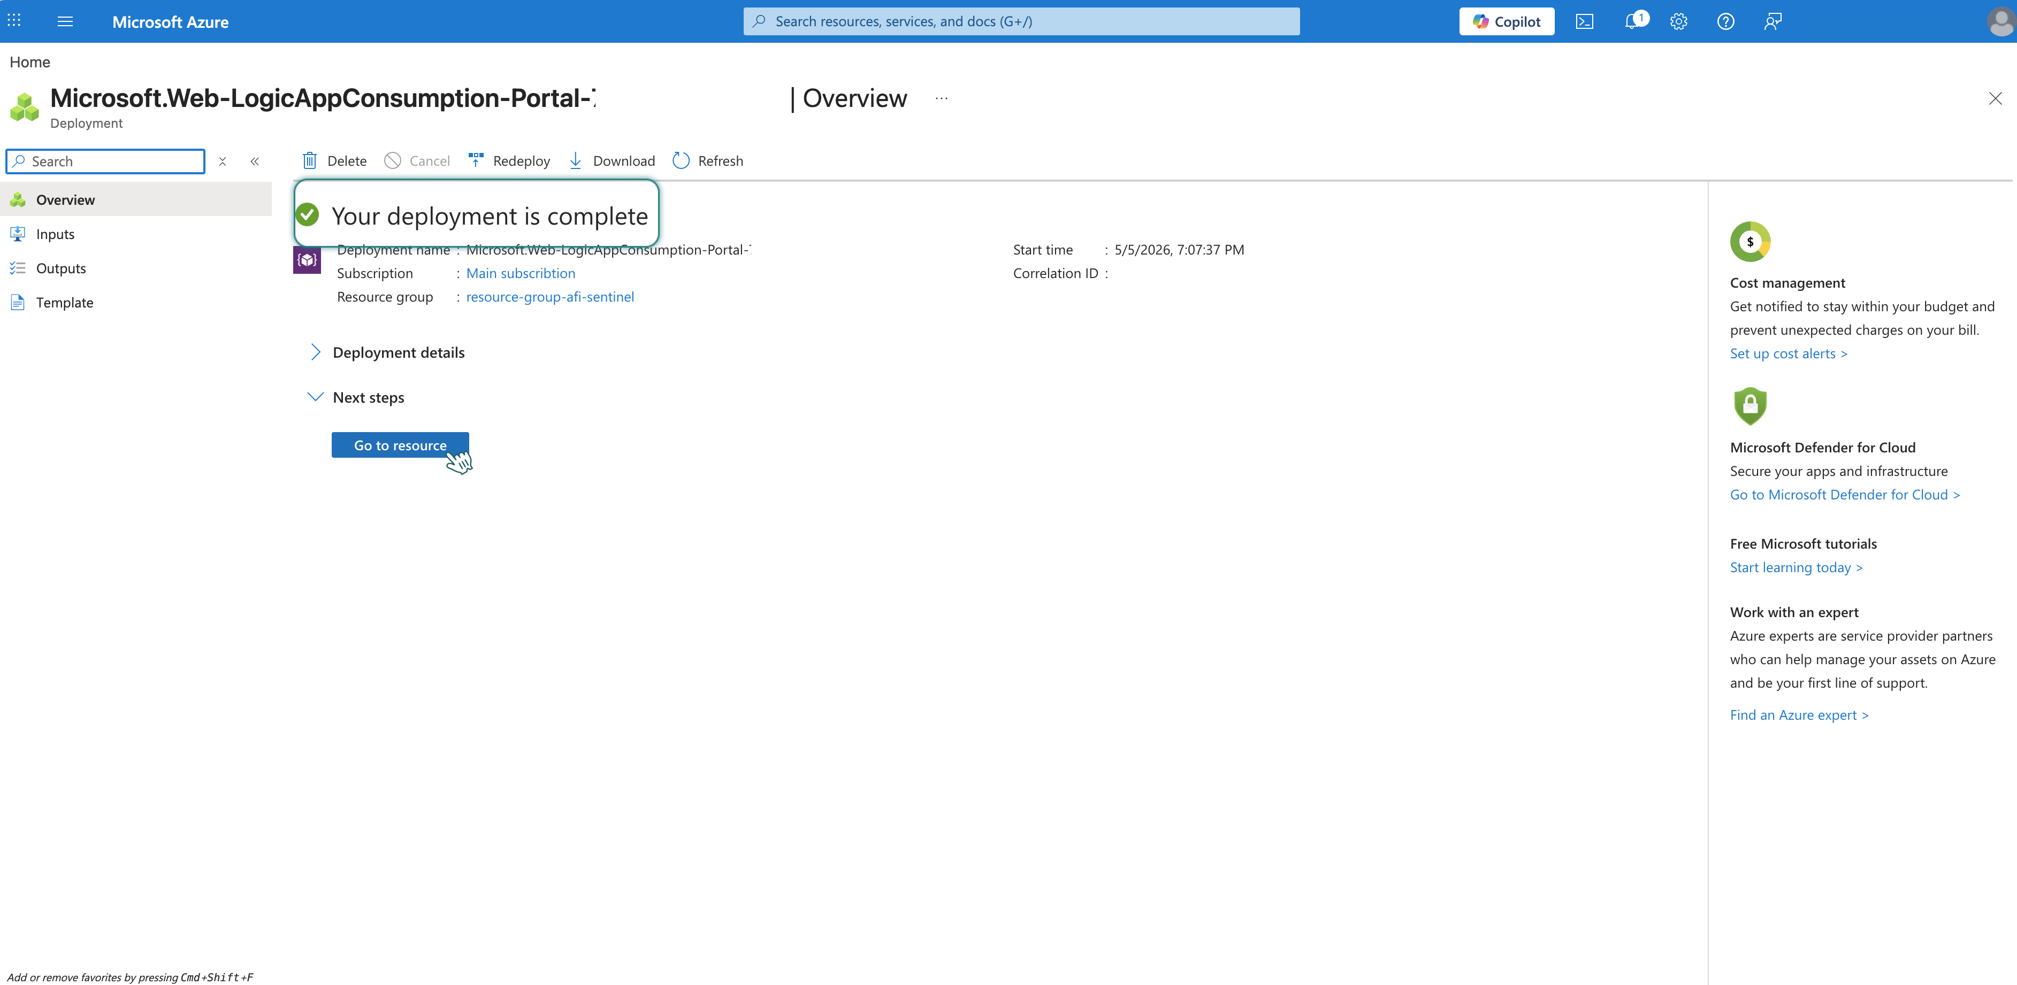
Task: Open Set up cost alerts link
Action: 1789,353
